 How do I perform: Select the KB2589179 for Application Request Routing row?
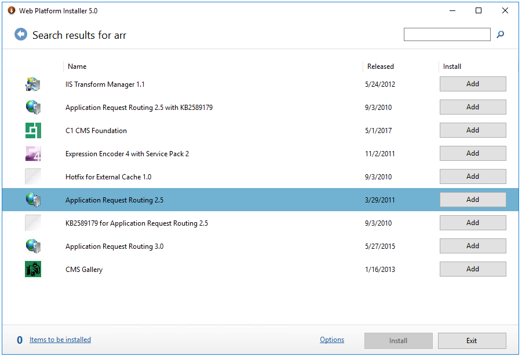260,223
